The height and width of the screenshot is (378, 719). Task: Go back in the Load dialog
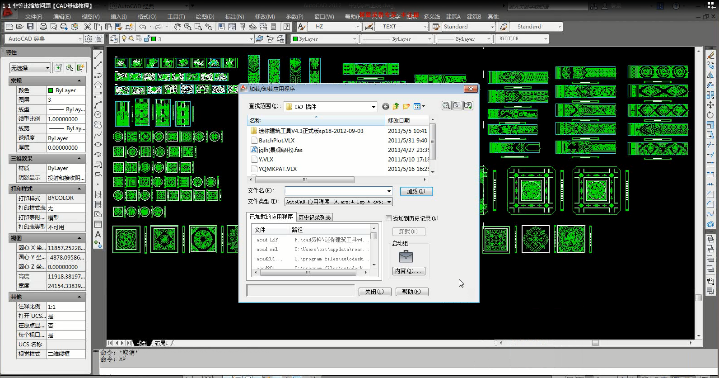click(x=385, y=106)
